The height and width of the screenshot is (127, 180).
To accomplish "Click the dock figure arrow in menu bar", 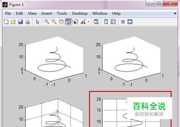I will [175, 13].
